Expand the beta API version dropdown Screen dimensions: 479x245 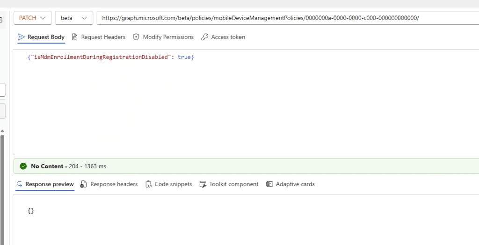coord(73,18)
